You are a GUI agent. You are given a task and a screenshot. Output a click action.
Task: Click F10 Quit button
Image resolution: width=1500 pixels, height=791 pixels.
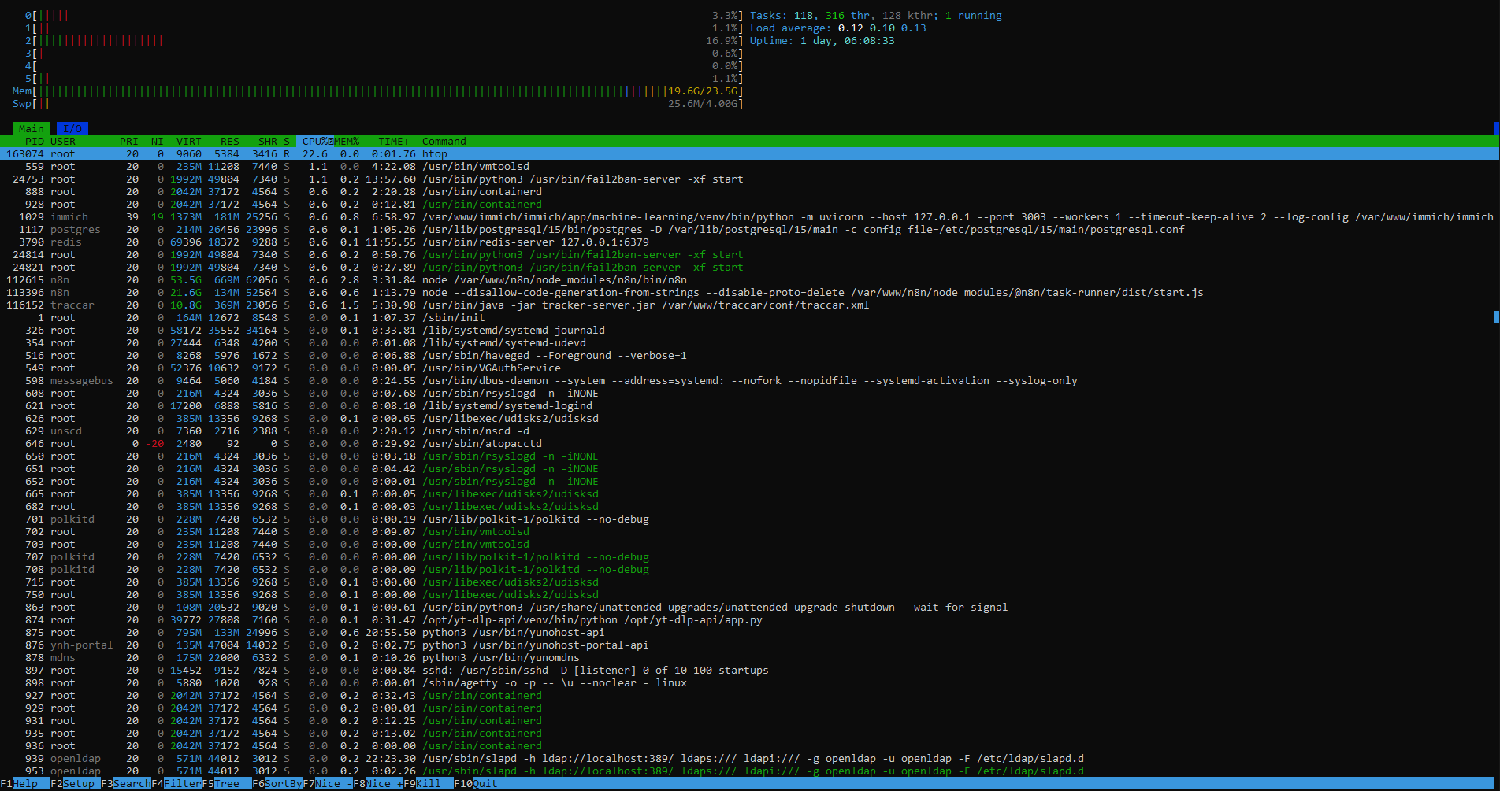476,784
